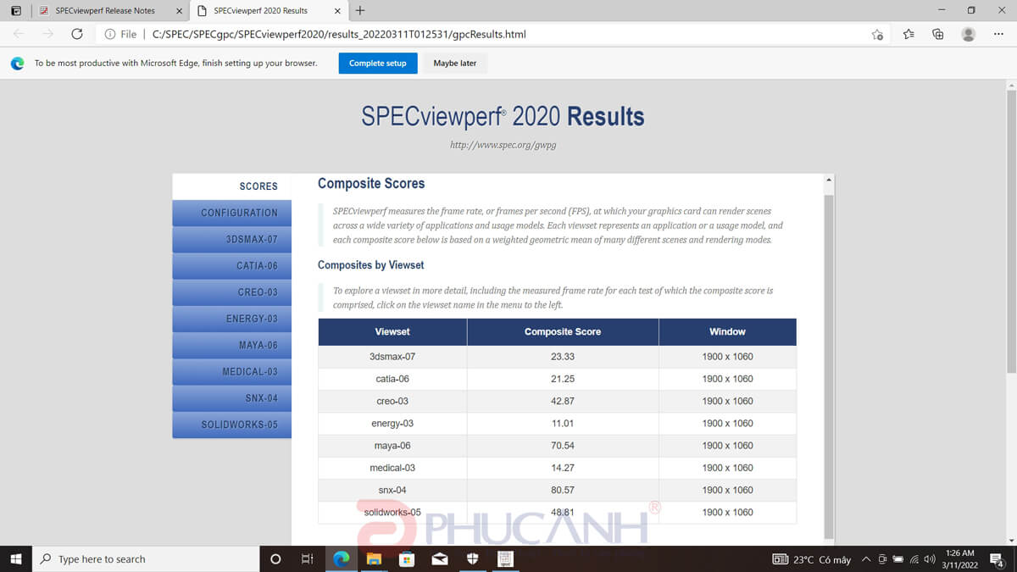This screenshot has height=572, width=1017.
Task: Select the SPECviewperf 2020 Results tab
Action: [x=267, y=10]
